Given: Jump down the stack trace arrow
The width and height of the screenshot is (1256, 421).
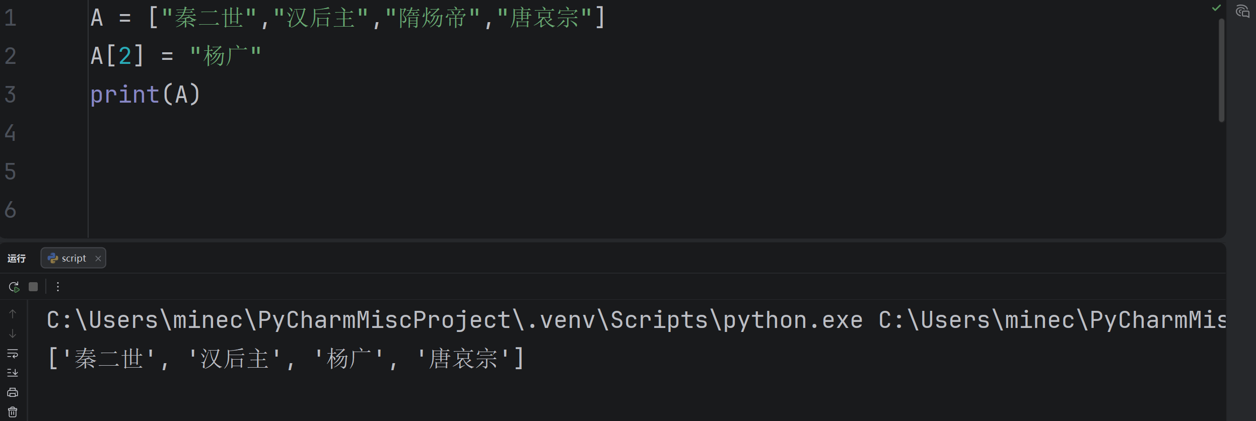Looking at the screenshot, I should click(13, 333).
